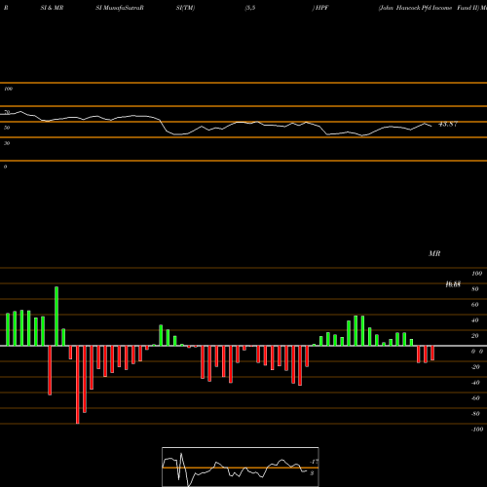Click the MR axis label 40
The width and height of the screenshot is (487, 487).
(x=475, y=320)
